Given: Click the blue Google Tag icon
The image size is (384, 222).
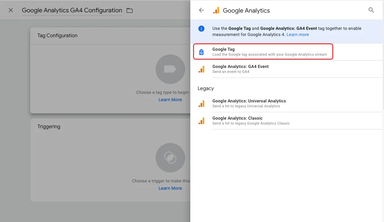Looking at the screenshot, I should (201, 52).
